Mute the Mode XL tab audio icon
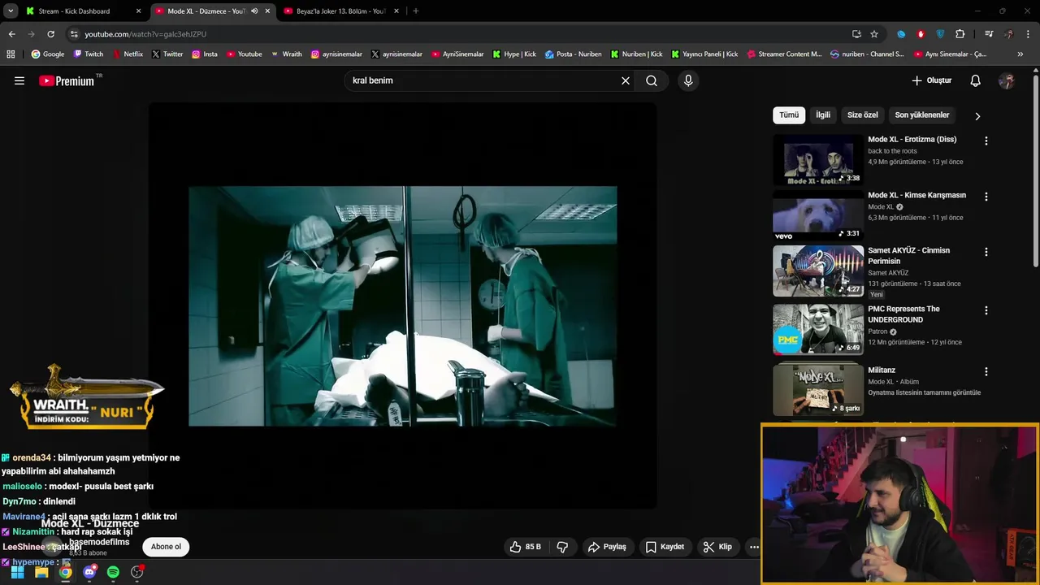This screenshot has height=585, width=1040. click(254, 11)
